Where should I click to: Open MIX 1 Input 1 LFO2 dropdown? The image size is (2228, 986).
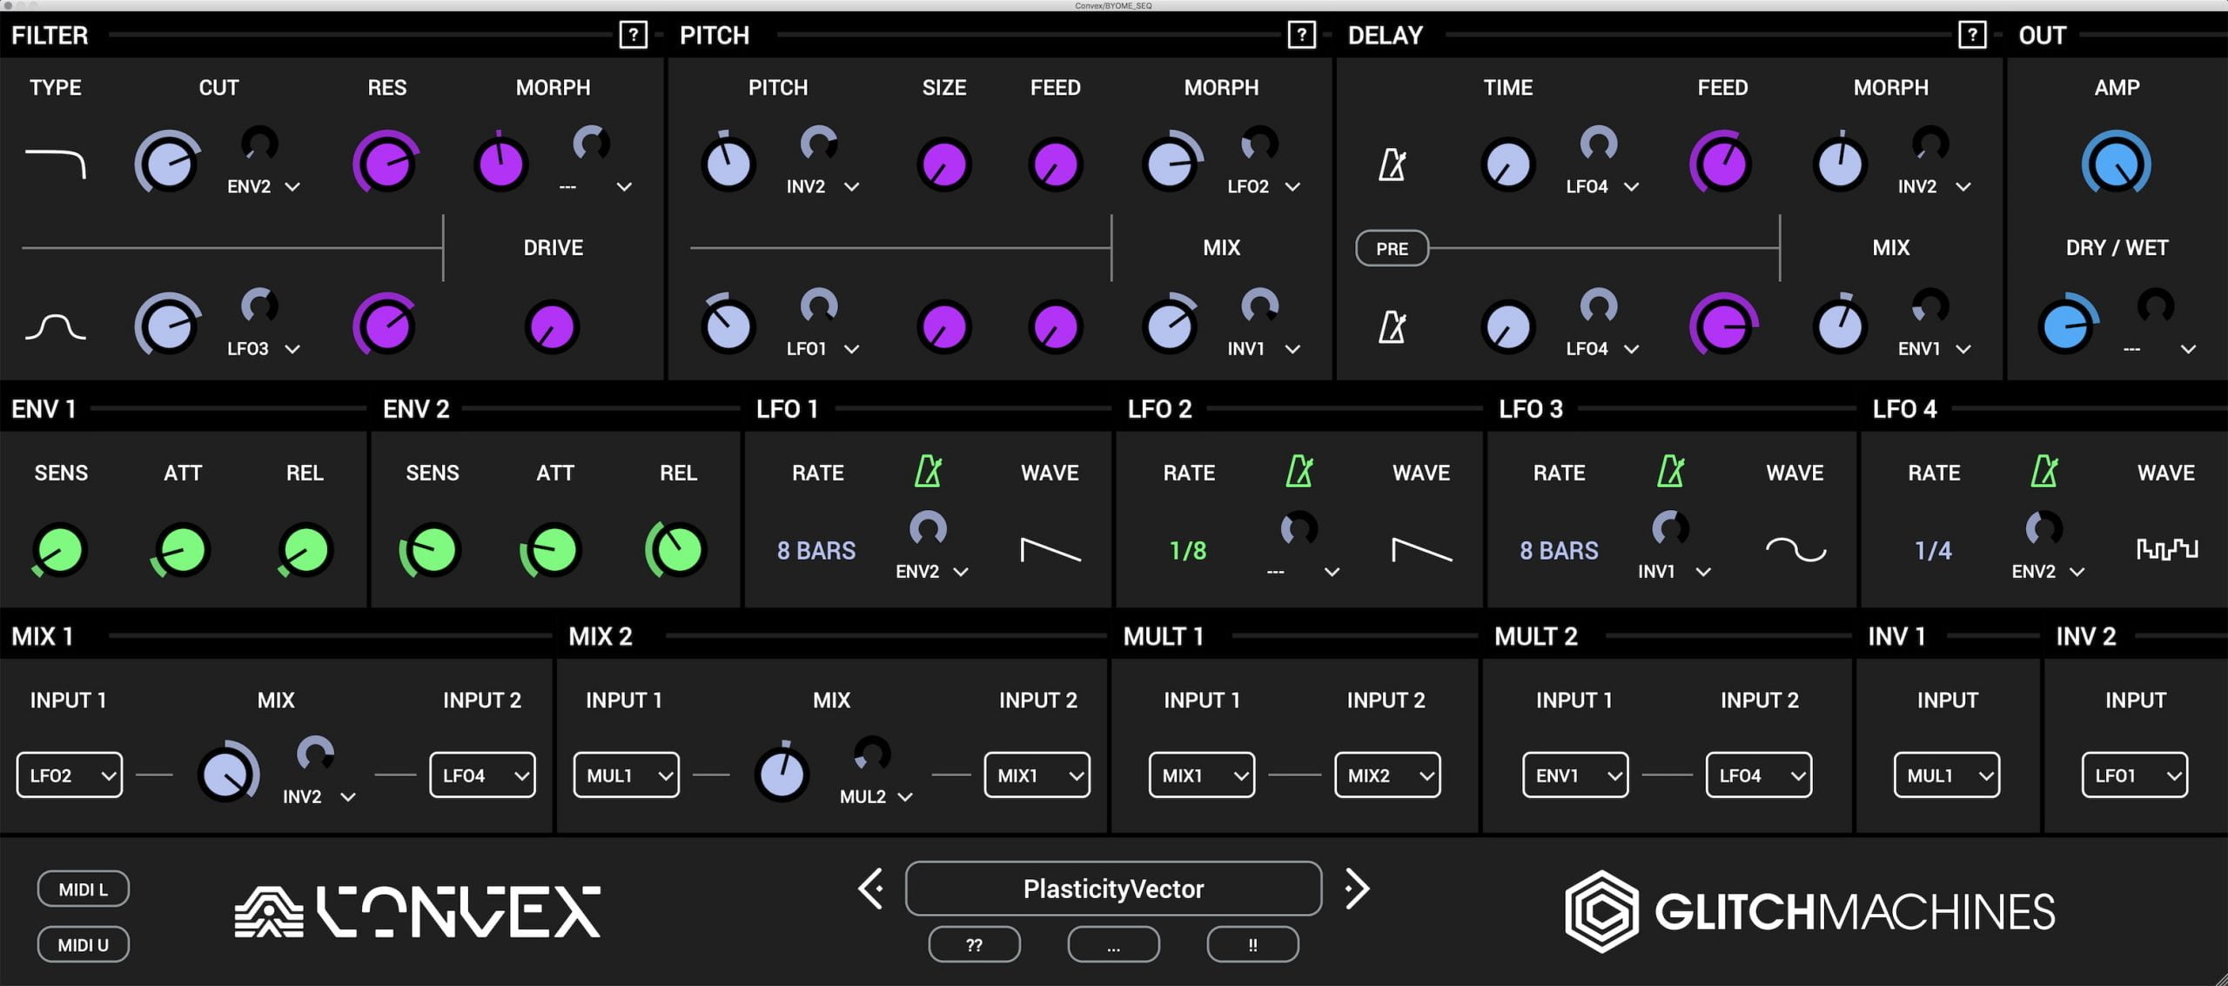70,775
